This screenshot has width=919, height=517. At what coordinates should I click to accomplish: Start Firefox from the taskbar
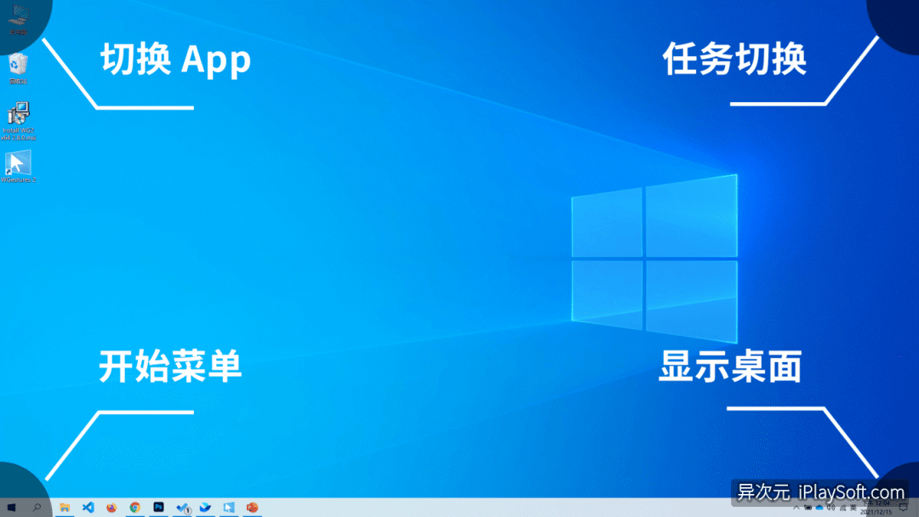[x=111, y=507]
